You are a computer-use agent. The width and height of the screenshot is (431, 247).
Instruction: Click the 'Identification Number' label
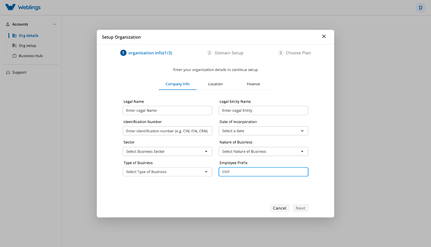click(x=142, y=122)
